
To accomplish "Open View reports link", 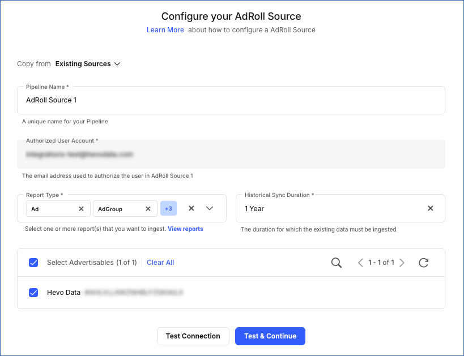I will point(185,229).
